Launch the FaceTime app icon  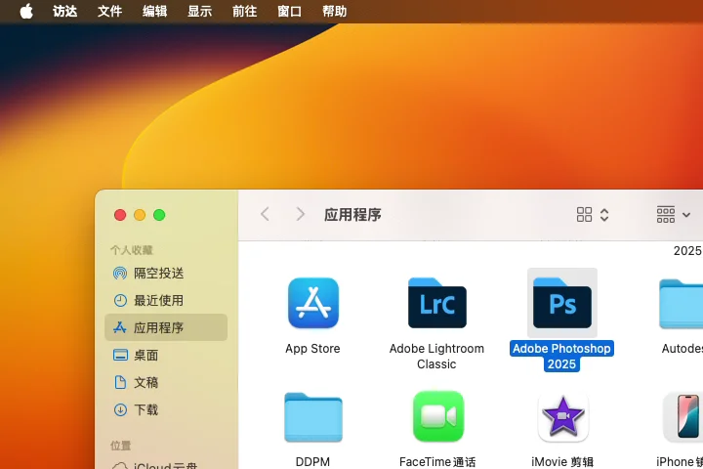pos(438,416)
